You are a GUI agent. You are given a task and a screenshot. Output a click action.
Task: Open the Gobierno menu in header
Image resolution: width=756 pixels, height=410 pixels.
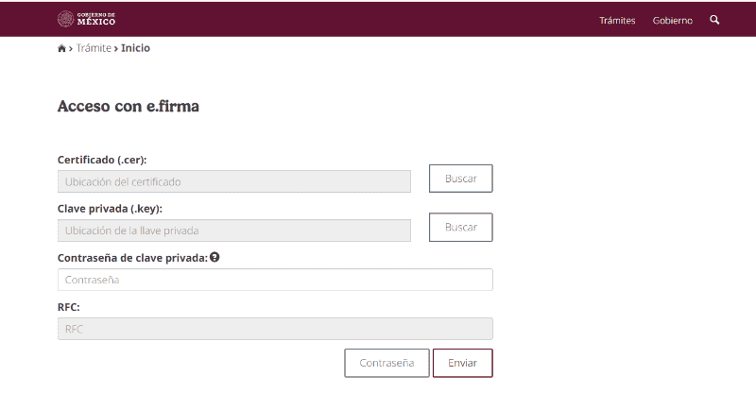pos(672,20)
